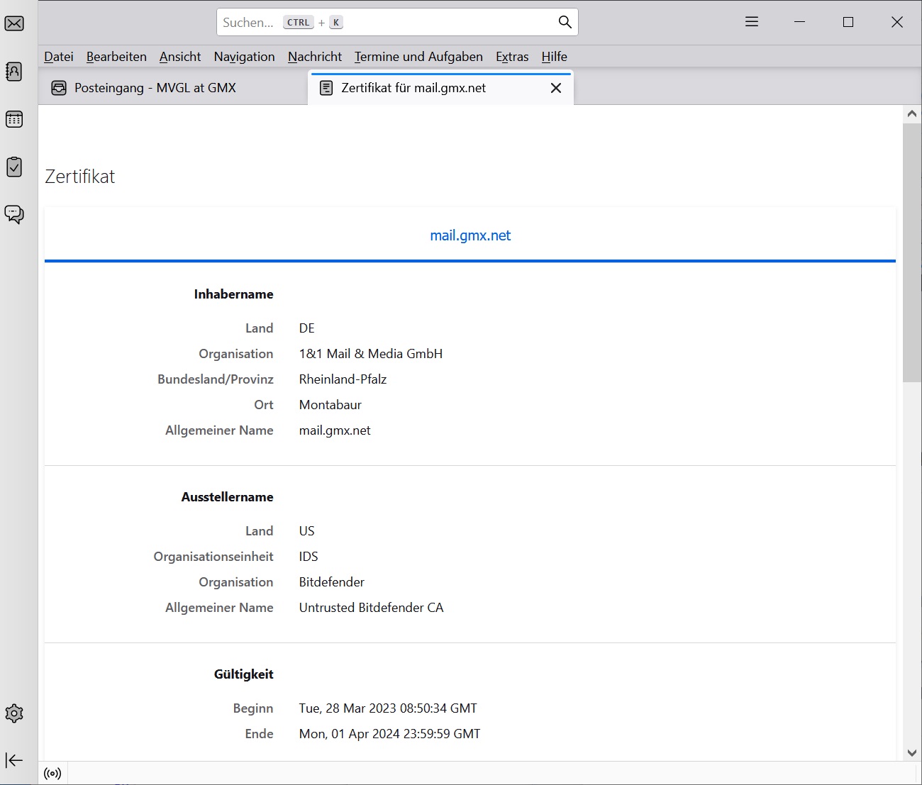Image resolution: width=922 pixels, height=785 pixels.
Task: Switch to Posteingang - MVGL at GMX tab
Action: coord(174,88)
